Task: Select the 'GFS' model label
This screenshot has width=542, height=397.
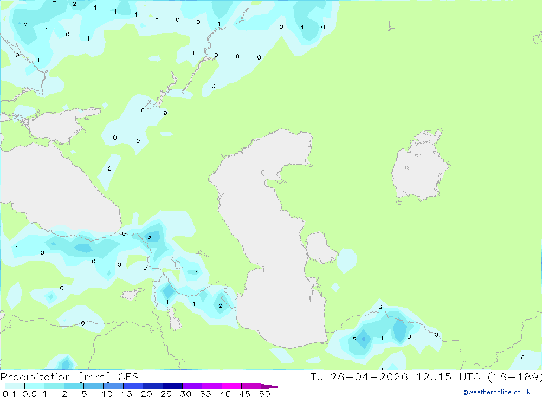Action: [x=128, y=377]
